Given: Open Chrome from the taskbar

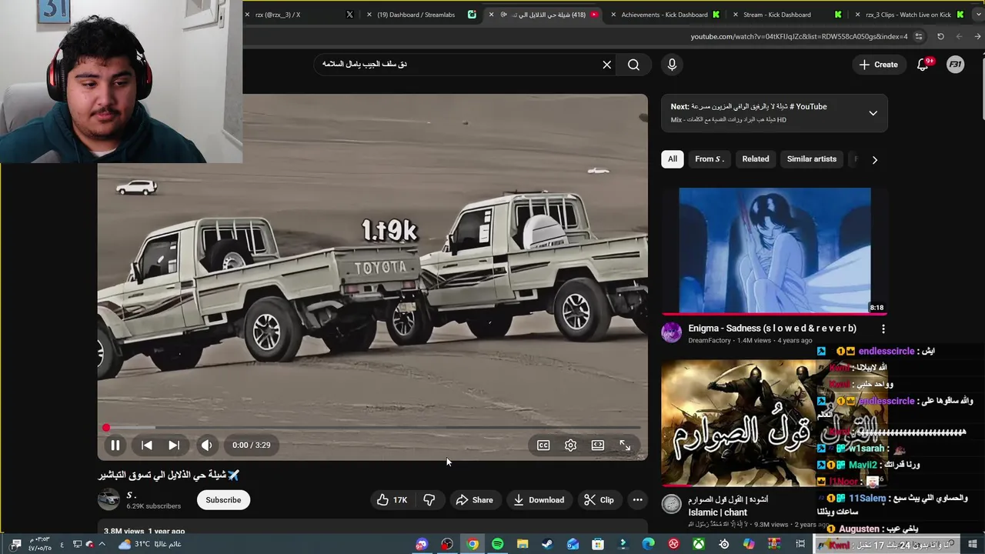Looking at the screenshot, I should [x=472, y=544].
